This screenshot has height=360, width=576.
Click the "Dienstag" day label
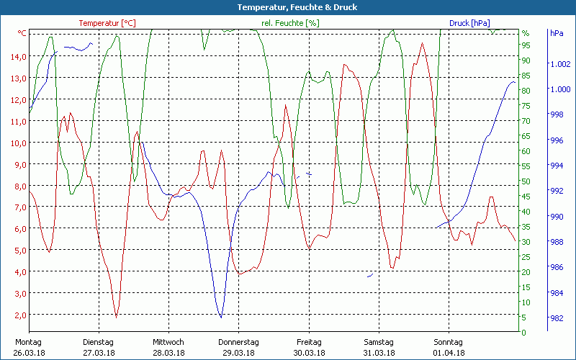(99, 342)
